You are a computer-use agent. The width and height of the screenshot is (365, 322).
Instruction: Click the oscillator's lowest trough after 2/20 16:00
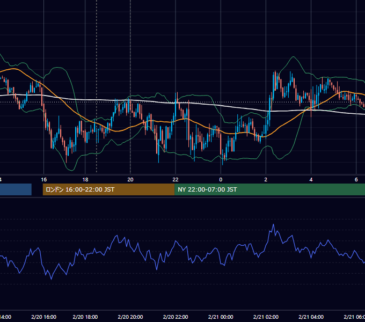(x=51, y=279)
